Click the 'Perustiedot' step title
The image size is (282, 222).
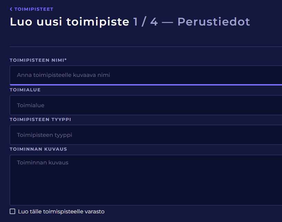click(x=214, y=22)
